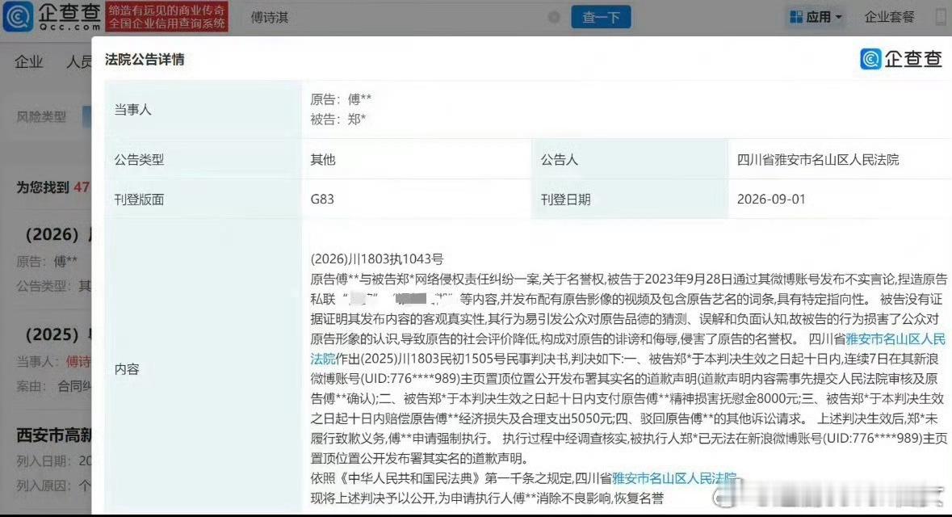This screenshot has width=952, height=517.
Task: Click the publish date 2026-09-01
Action: (x=771, y=200)
